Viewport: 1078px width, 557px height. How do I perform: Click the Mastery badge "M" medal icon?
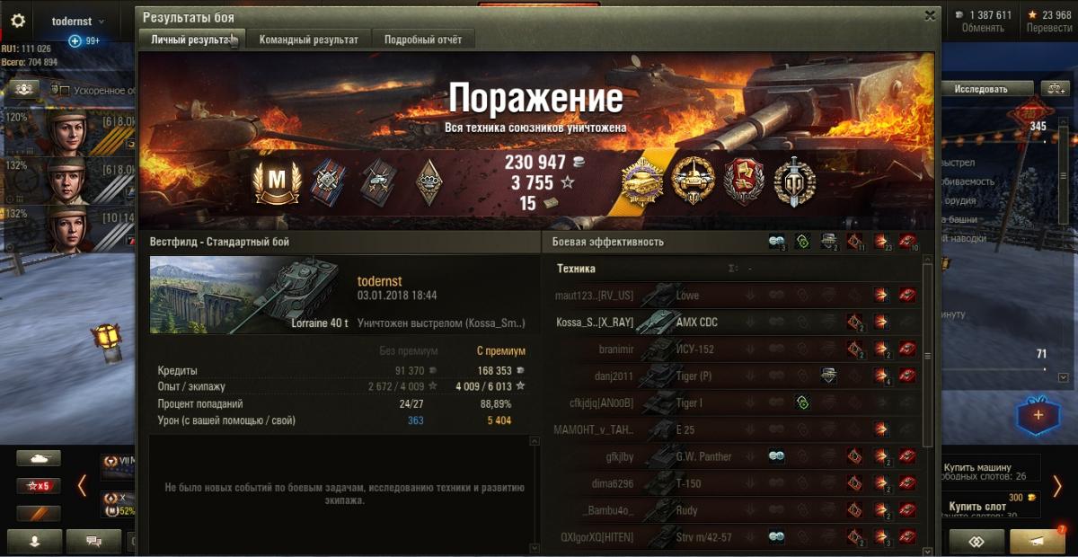coord(276,182)
